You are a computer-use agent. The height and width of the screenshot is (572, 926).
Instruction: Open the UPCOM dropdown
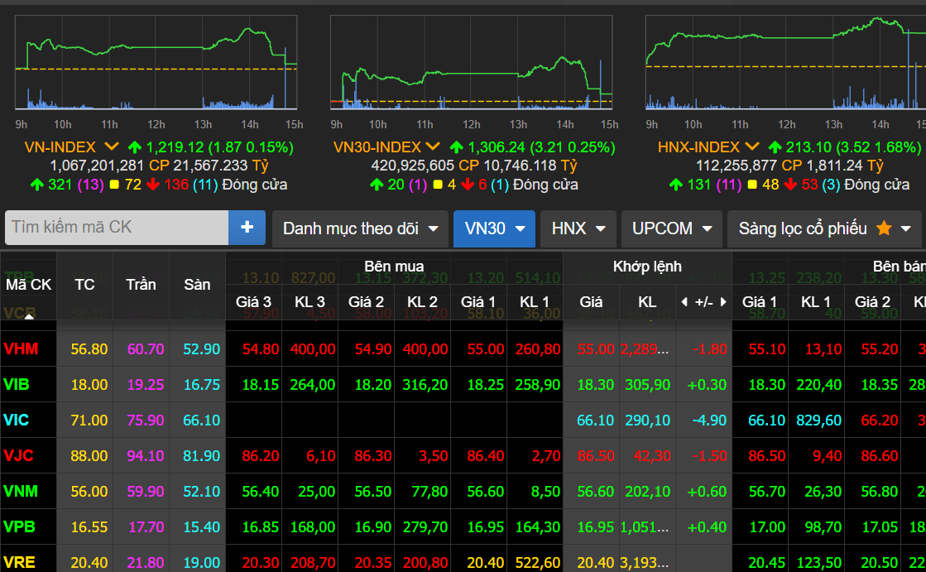pyautogui.click(x=671, y=228)
